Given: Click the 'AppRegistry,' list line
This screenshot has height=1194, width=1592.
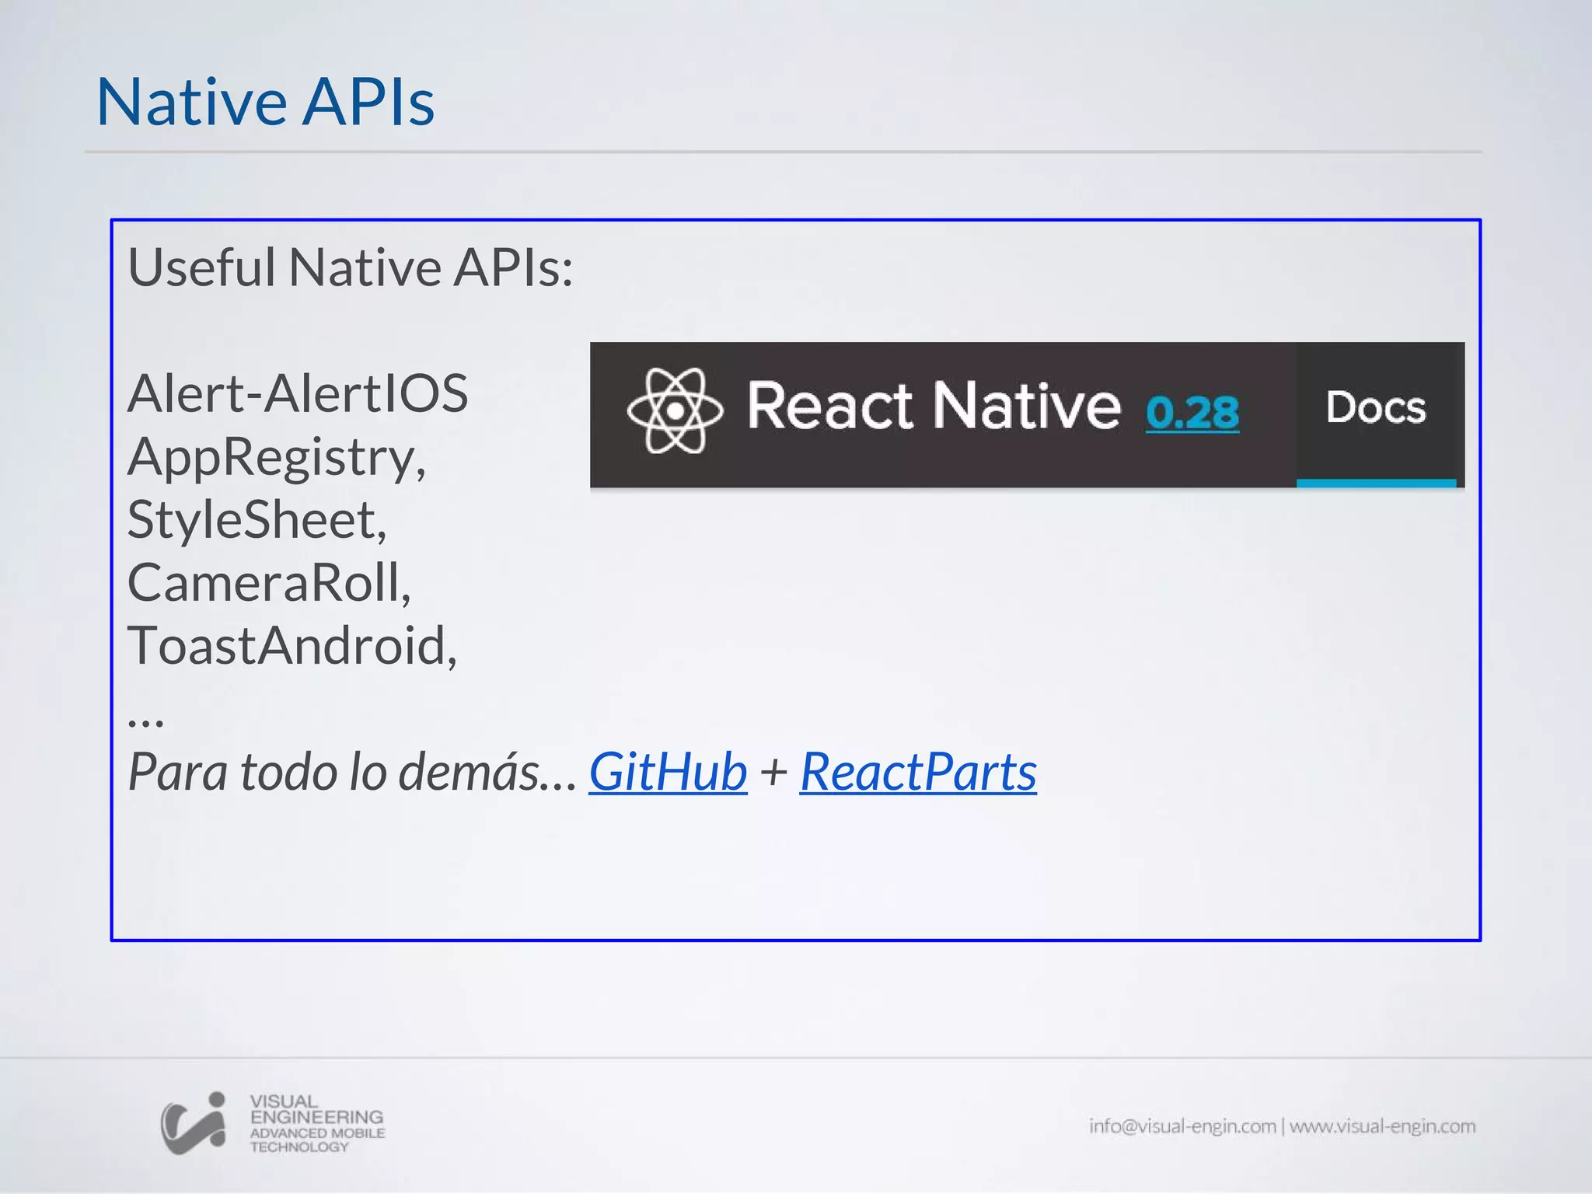Looking at the screenshot, I should click(277, 457).
